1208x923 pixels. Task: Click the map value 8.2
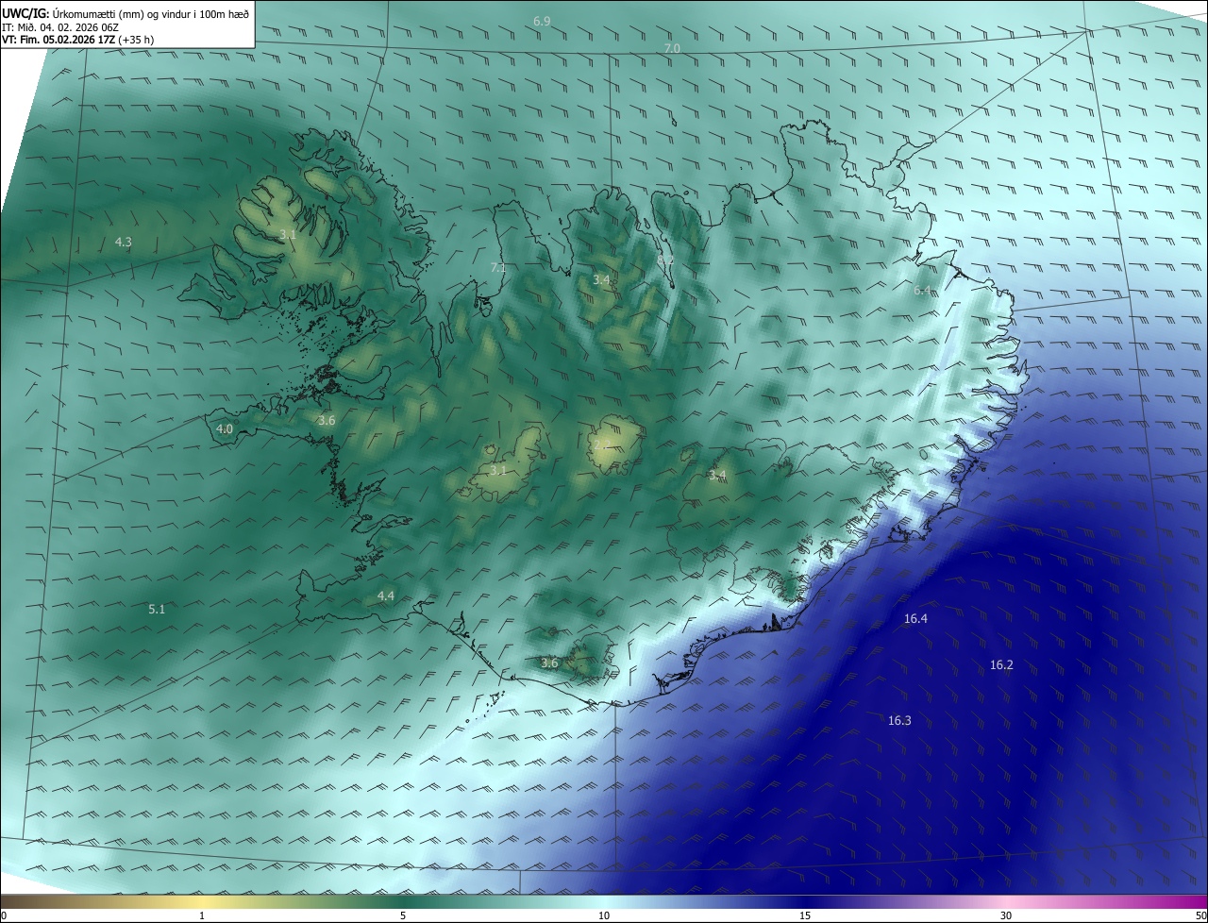click(665, 260)
